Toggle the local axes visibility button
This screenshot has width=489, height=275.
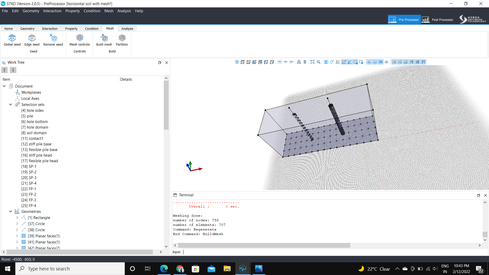click(x=387, y=62)
